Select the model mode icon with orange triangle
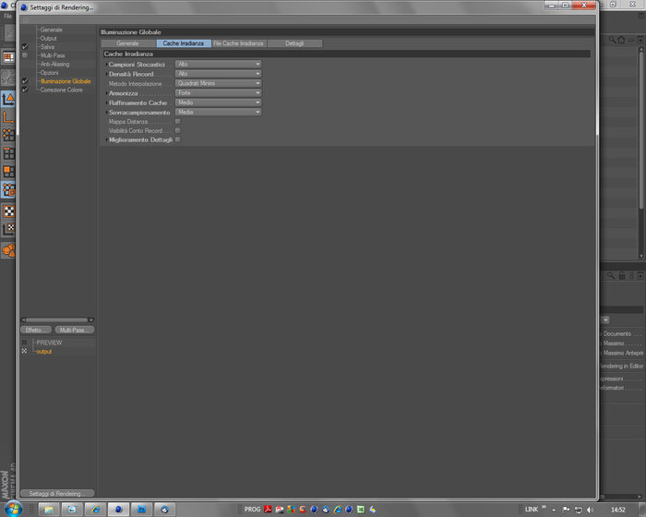The image size is (646, 517). click(x=8, y=99)
